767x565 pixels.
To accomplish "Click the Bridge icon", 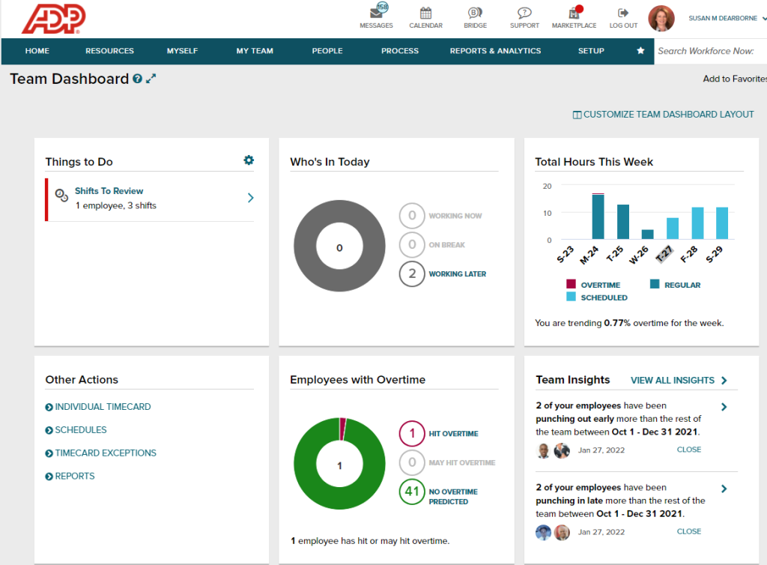I will 474,13.
